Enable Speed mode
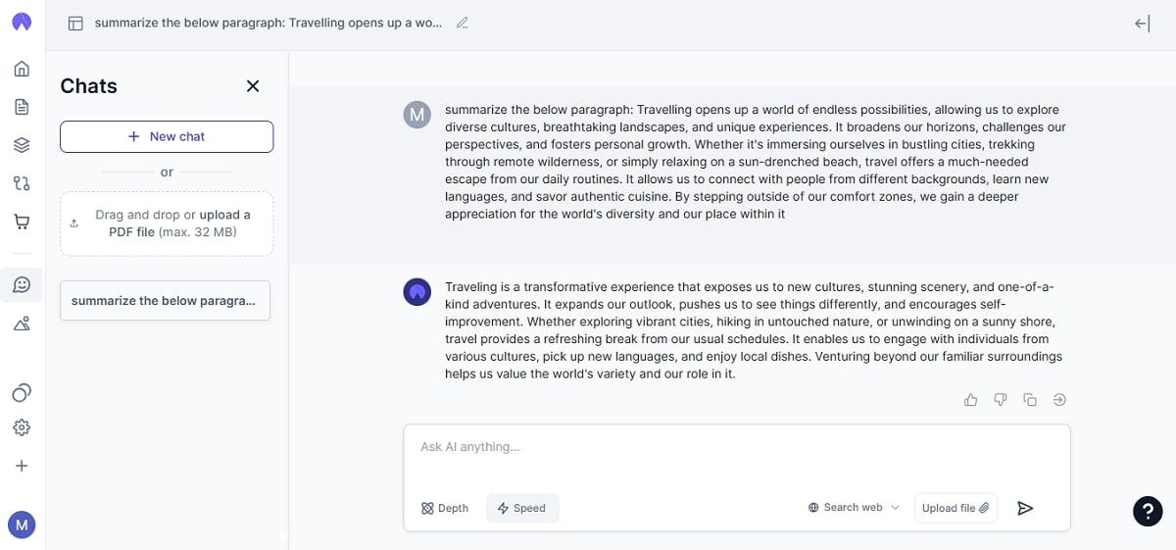 point(521,508)
